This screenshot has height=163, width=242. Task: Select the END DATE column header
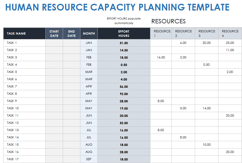point(72,34)
